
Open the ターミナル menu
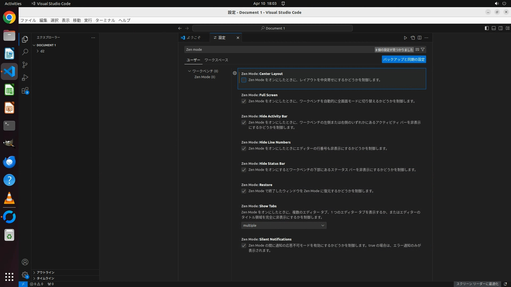click(105, 20)
